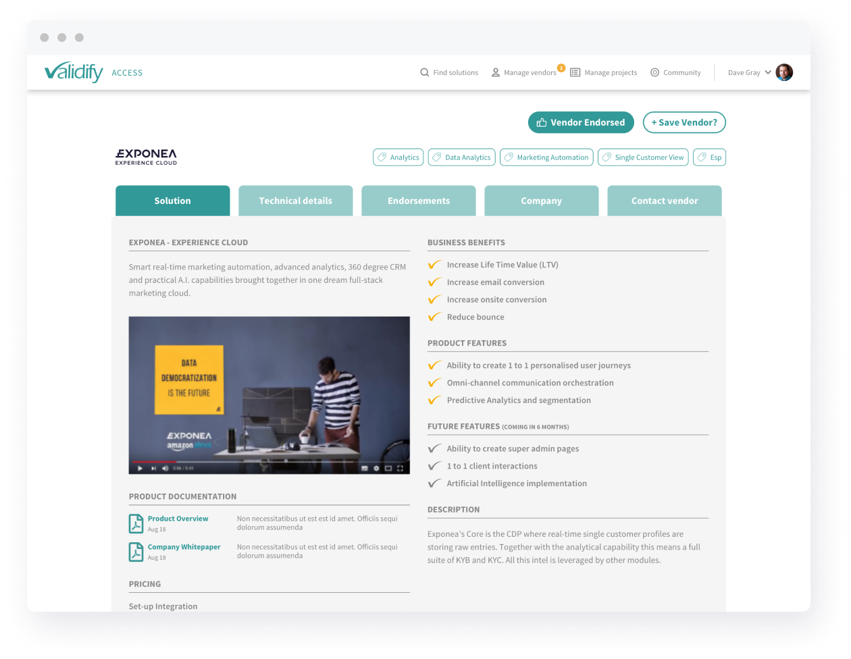Click Dave Gray's profile avatar
The width and height of the screenshot is (851, 659).
pos(784,72)
